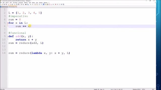This screenshot has height=90, width=161.
Task: Click the Windows (CR LF) status entry
Action: (137, 89)
